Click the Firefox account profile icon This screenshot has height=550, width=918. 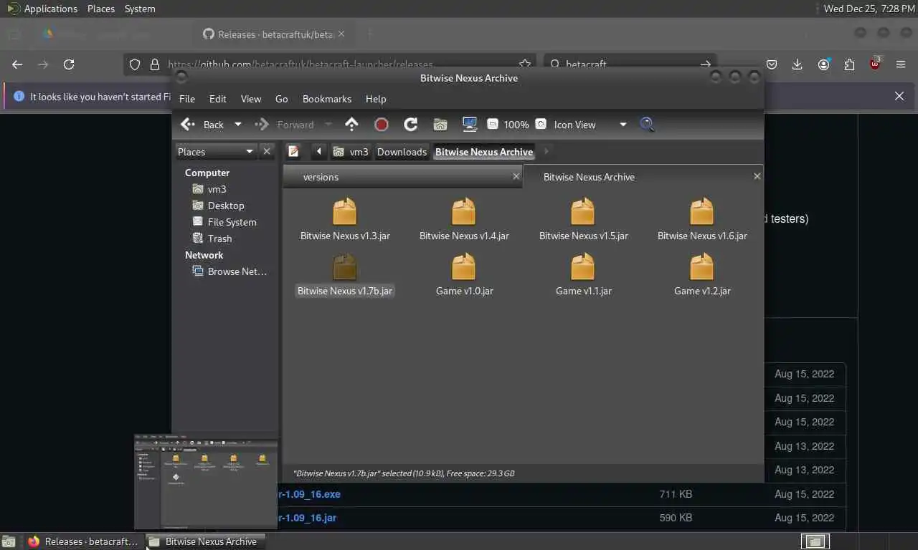tap(823, 64)
